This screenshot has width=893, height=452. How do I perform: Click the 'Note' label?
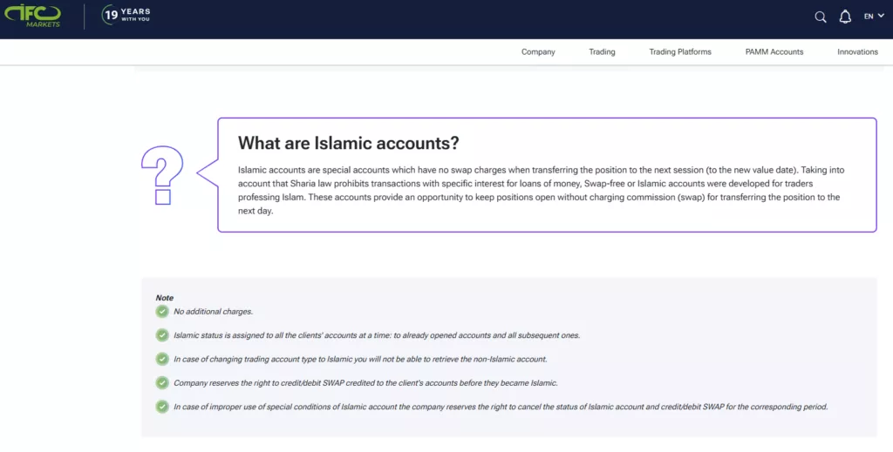(165, 298)
